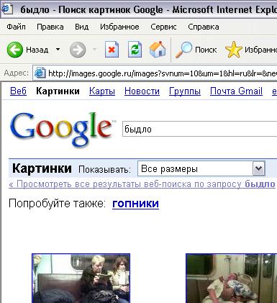Open the Правка menu

tap(50, 27)
